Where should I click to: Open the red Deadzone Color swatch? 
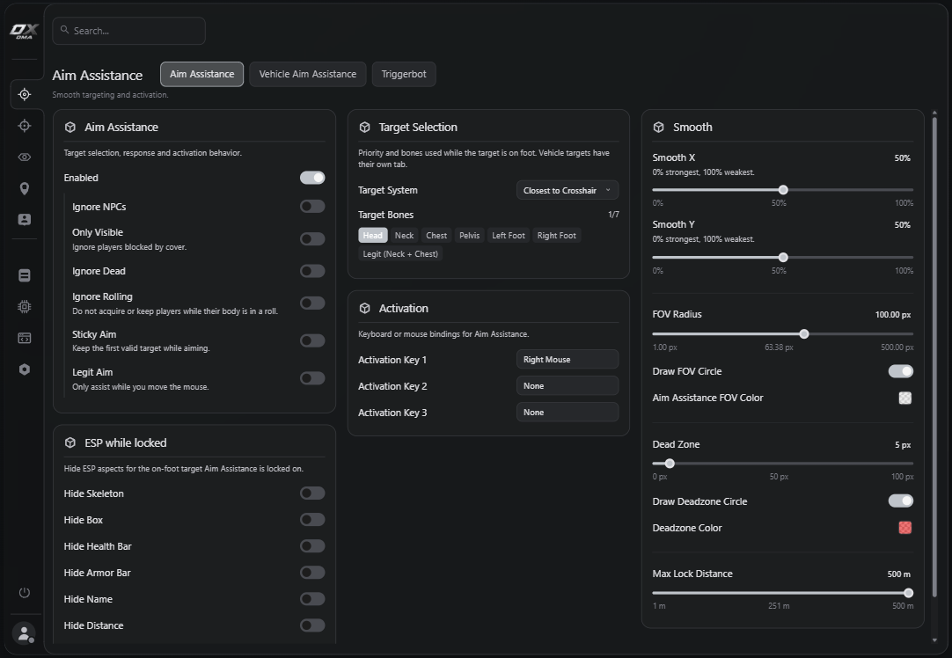pyautogui.click(x=905, y=528)
